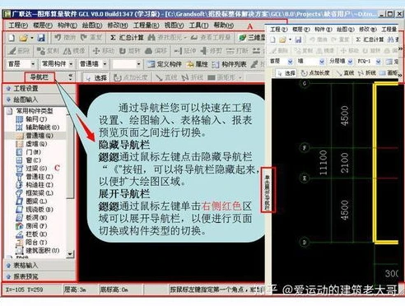Open the 首层 dropdown in right window
The height and width of the screenshot is (306, 405).
tap(290, 62)
